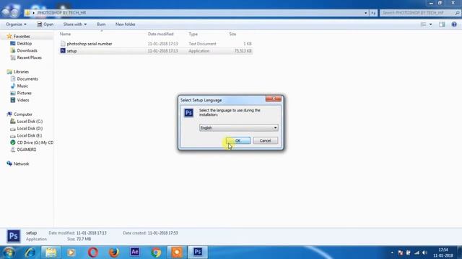Open Windows Start menu
This screenshot has width=462, height=259.
(9, 253)
